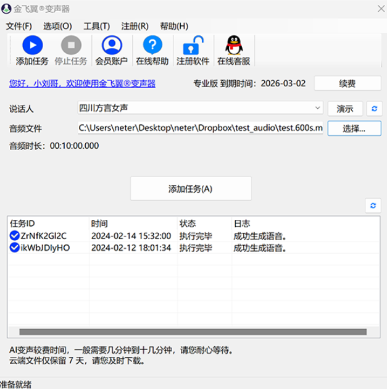Open 在线帮助 online help icon
387x389 pixels.
(152, 45)
